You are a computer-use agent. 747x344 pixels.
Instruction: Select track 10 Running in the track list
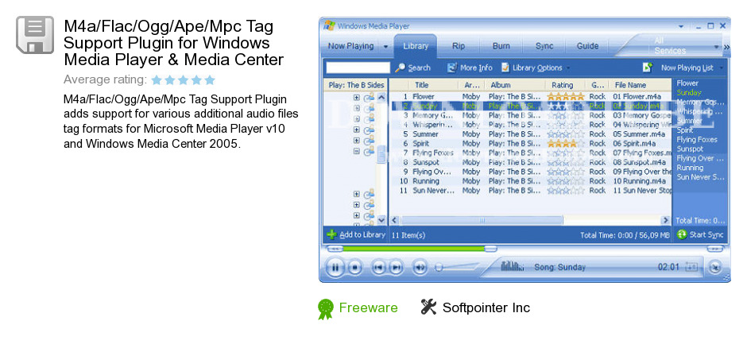point(531,181)
